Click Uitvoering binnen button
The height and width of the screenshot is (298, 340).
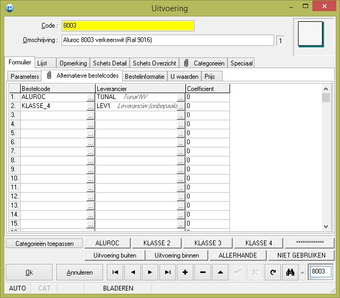pos(177,255)
